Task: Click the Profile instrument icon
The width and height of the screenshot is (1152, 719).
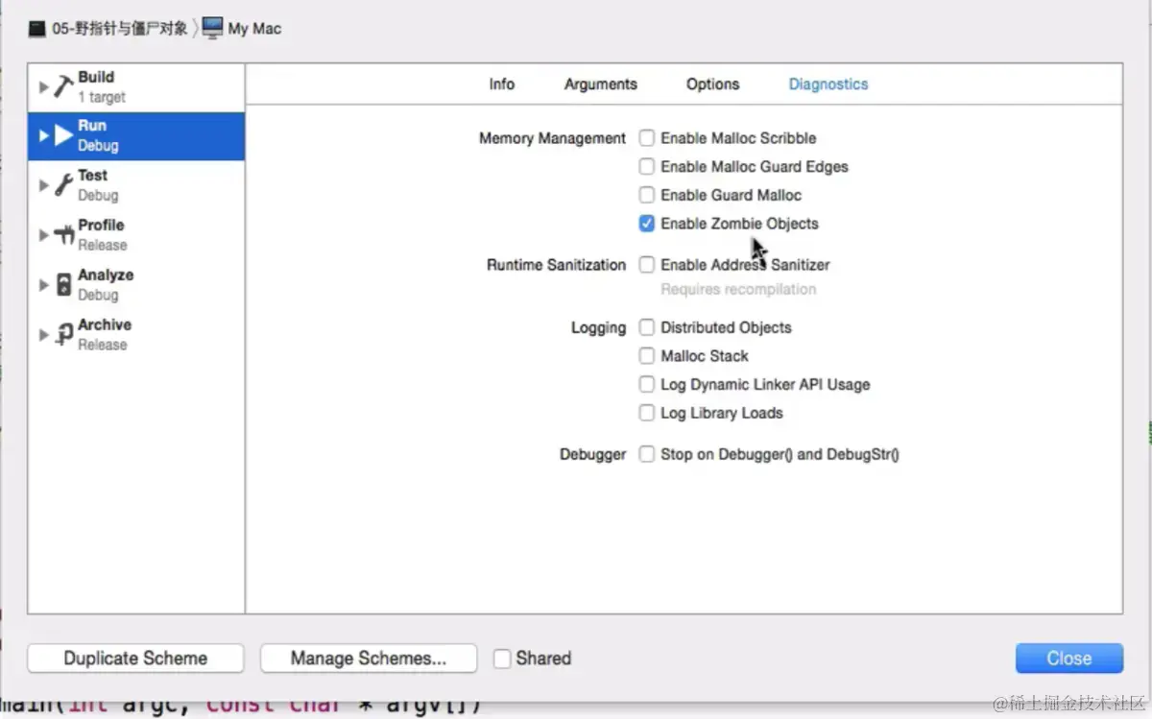Action: (63, 235)
